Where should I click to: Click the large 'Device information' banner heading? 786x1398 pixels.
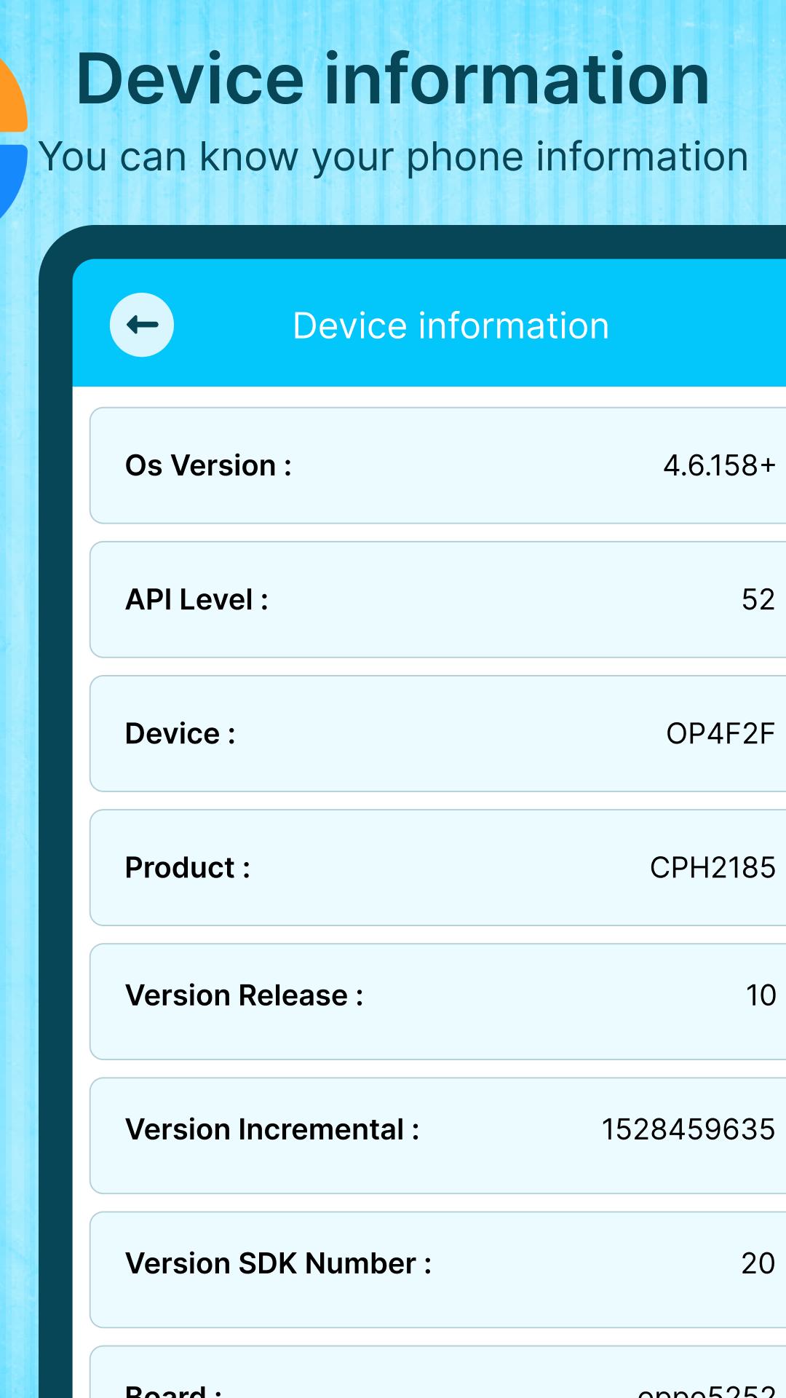click(393, 79)
